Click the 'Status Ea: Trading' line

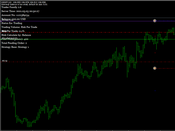12,23
